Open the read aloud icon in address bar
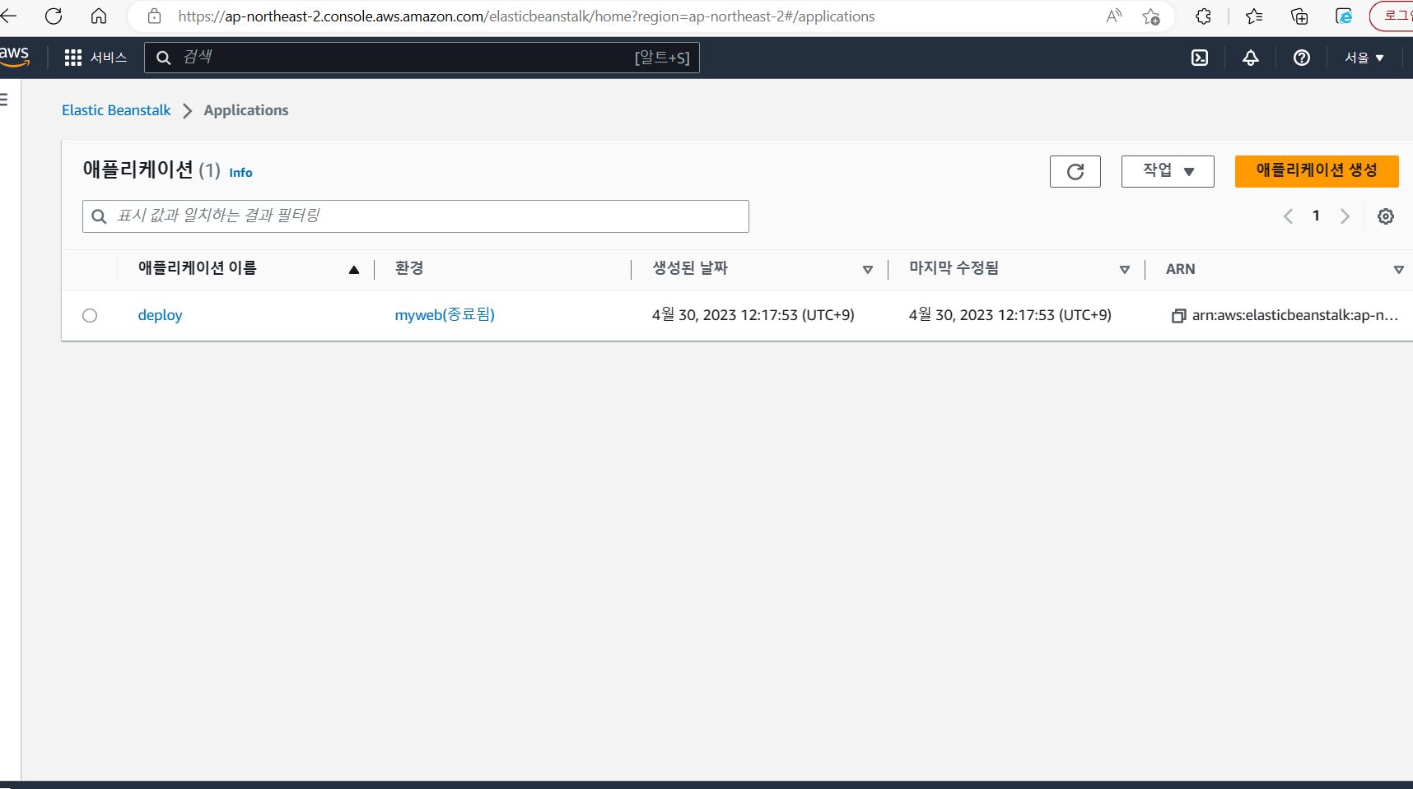The height and width of the screenshot is (789, 1413). tap(1114, 16)
